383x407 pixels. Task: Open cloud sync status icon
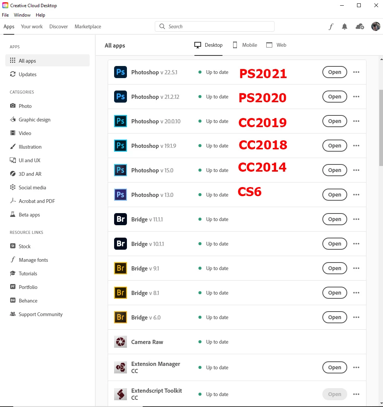360,26
